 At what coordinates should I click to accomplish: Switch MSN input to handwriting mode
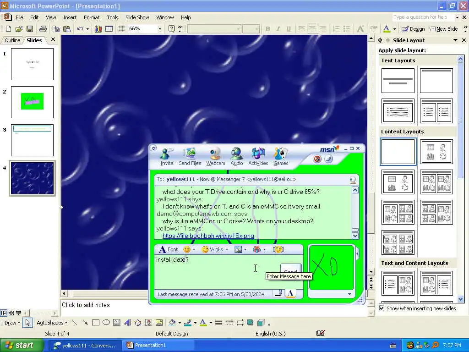[x=279, y=294]
